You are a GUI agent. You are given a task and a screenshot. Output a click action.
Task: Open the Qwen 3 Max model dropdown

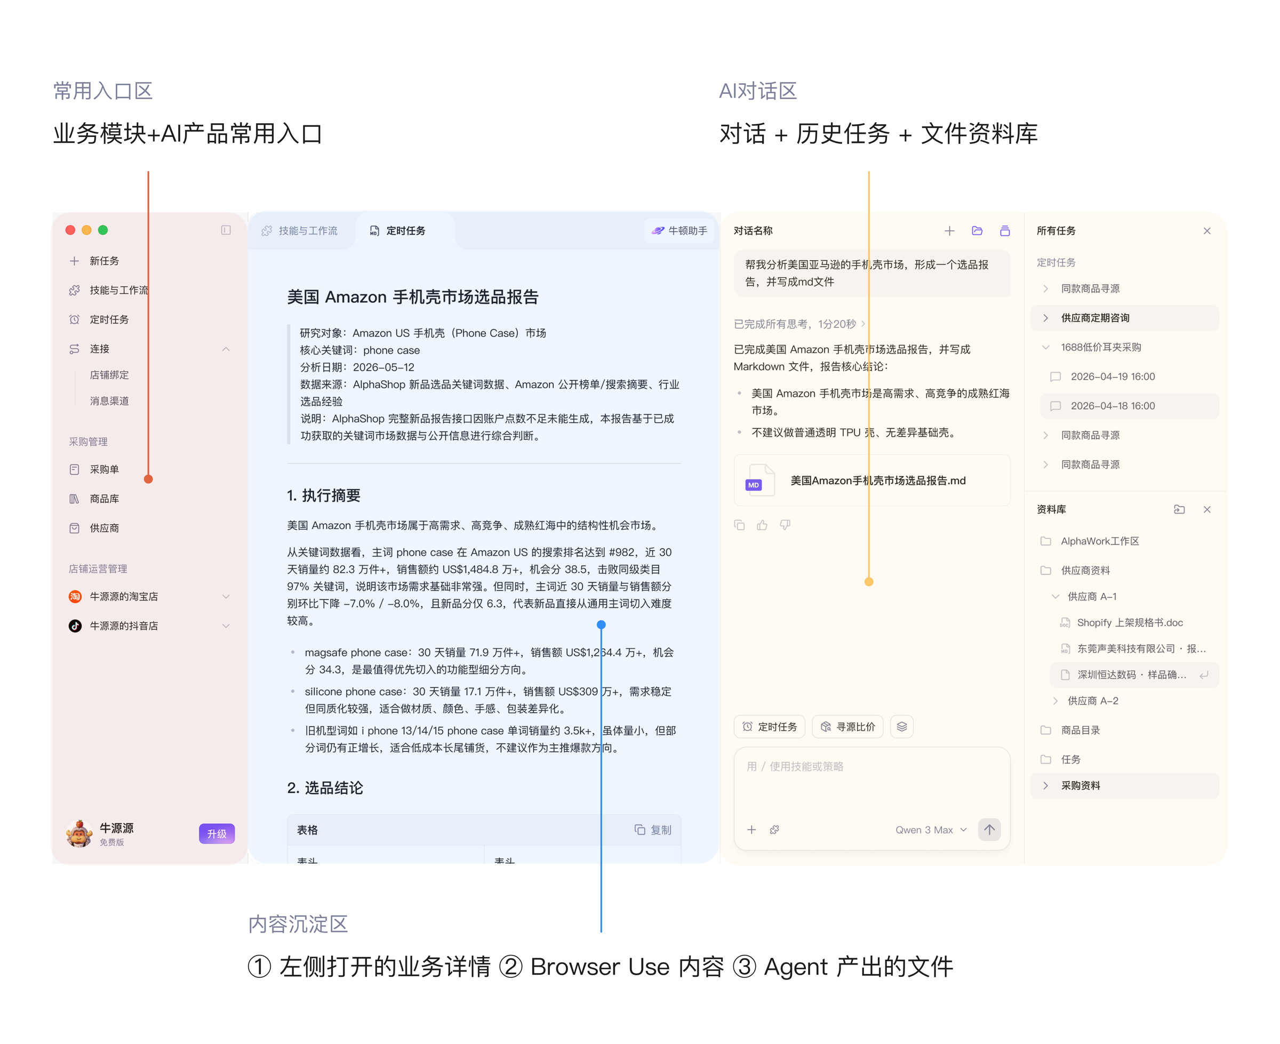click(x=931, y=830)
